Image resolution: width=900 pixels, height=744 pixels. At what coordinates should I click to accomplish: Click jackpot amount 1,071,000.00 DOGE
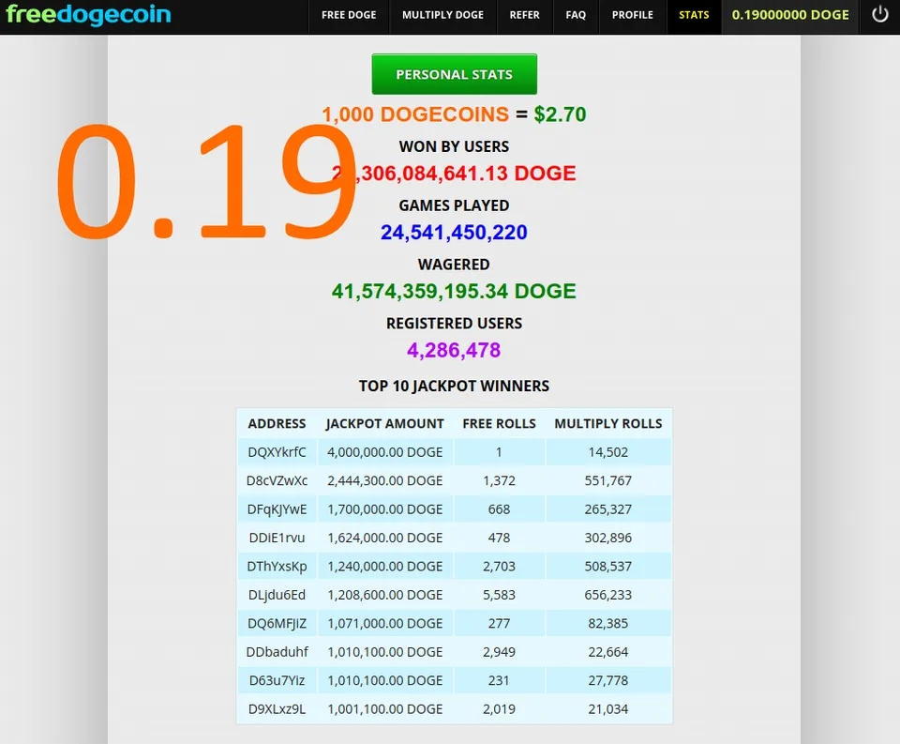coord(384,623)
